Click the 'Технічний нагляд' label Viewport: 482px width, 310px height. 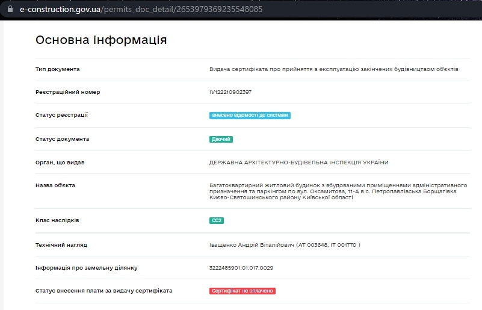[61, 245]
